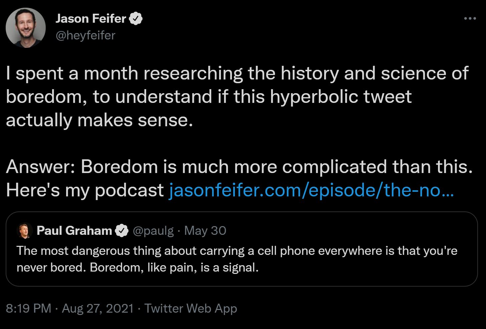Click the May 30 quoted tweet date
The width and height of the screenshot is (486, 329).
point(205,231)
